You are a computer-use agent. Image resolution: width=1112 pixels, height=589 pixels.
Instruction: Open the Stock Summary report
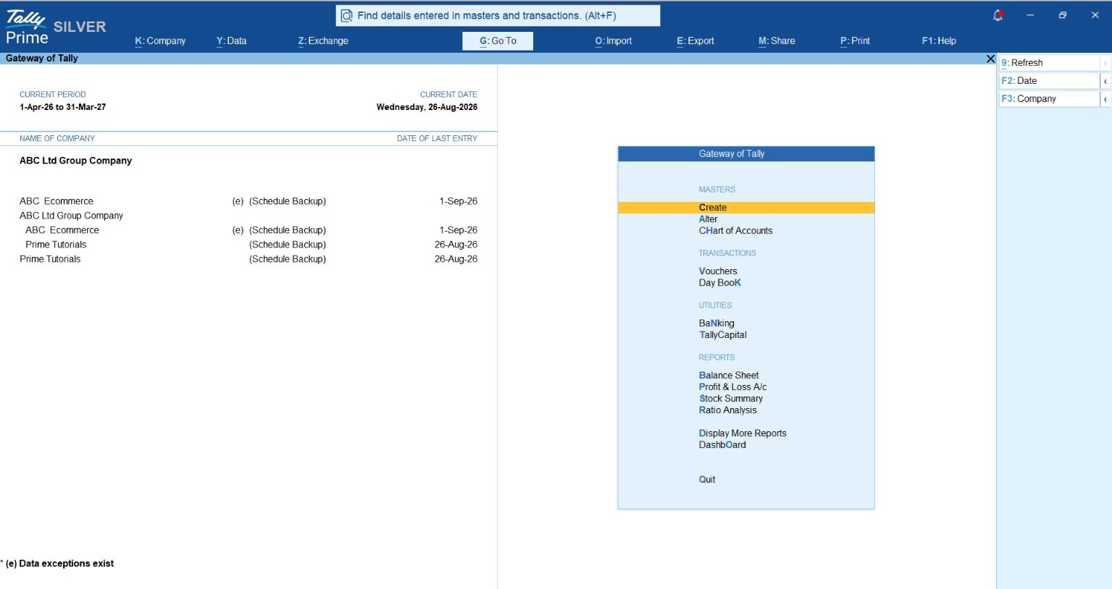pos(730,399)
